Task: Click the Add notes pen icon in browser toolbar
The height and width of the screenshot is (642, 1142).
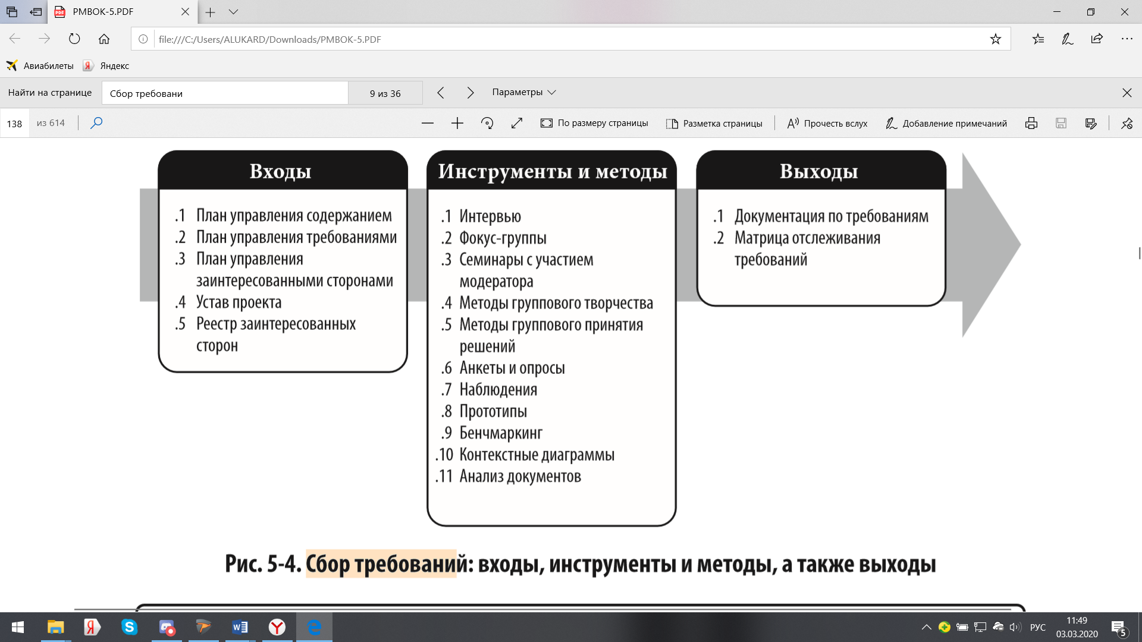Action: click(1068, 39)
